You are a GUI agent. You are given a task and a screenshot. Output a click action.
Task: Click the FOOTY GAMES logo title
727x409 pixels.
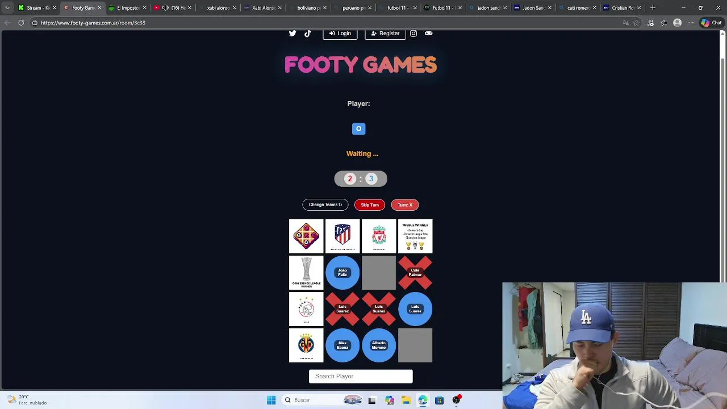click(x=361, y=65)
